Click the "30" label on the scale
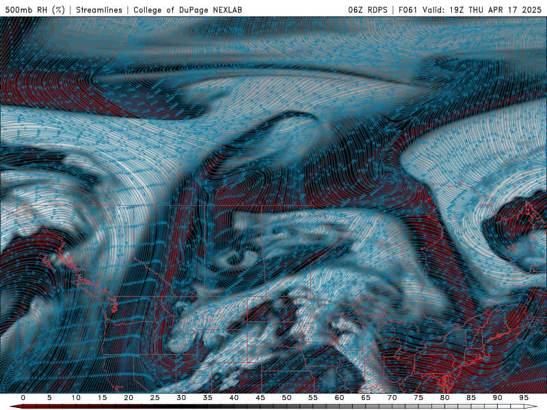The height and width of the screenshot is (410, 547). [x=181, y=398]
